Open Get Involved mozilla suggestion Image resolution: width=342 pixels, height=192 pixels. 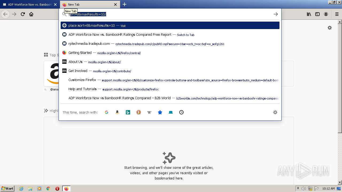pos(170,71)
